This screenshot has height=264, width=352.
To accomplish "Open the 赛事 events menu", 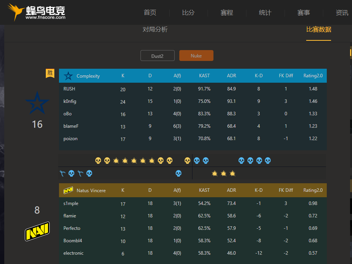I will click(303, 12).
